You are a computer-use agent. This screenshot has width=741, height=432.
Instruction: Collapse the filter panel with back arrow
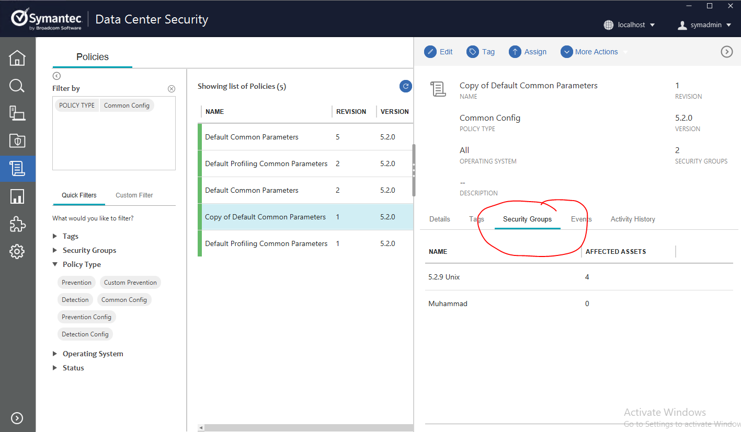point(56,76)
